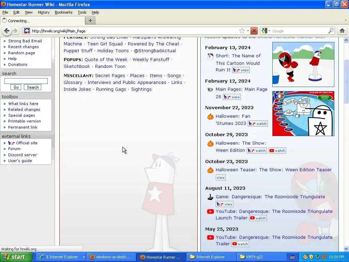The height and width of the screenshot is (262, 349).
Task: Click the wiki Search button
Action: tap(33, 87)
